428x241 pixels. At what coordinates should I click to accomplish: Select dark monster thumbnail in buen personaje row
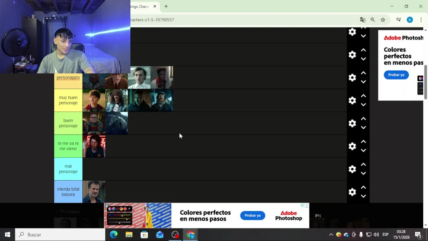click(117, 123)
